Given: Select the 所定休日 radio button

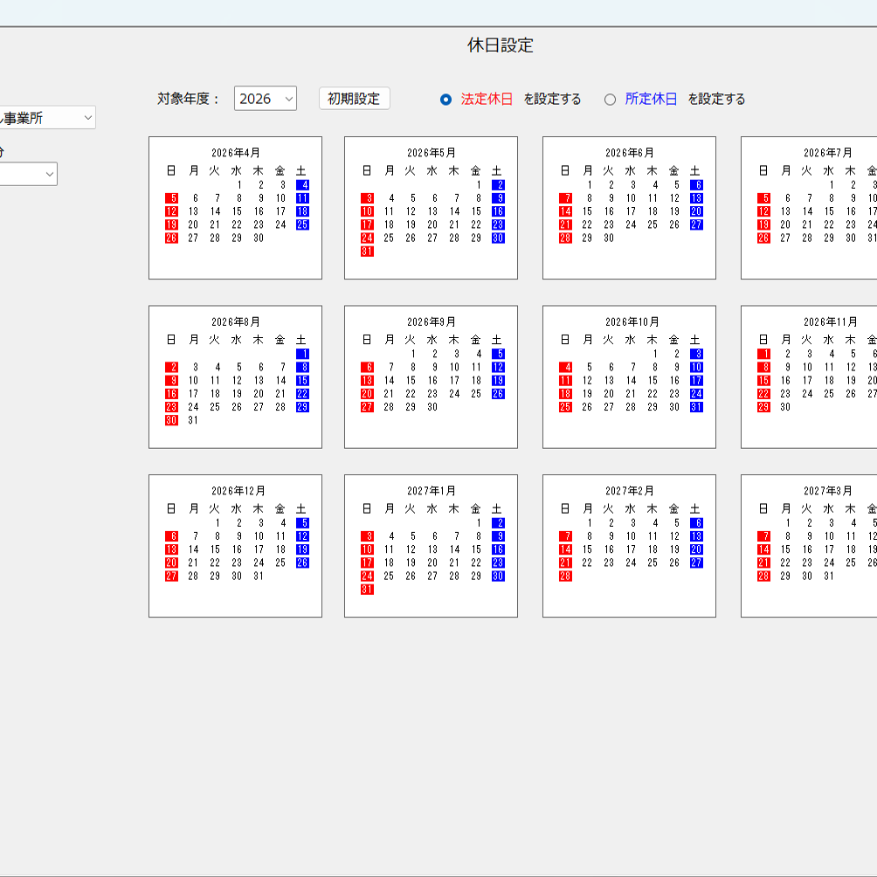Looking at the screenshot, I should click(610, 100).
